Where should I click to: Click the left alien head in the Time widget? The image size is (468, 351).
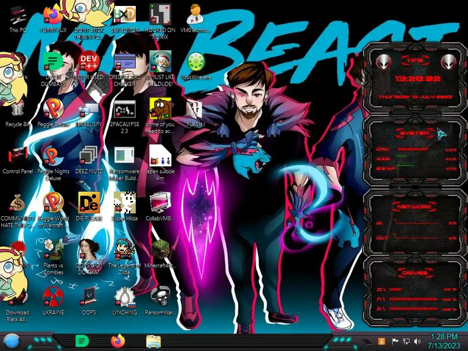coord(383,62)
